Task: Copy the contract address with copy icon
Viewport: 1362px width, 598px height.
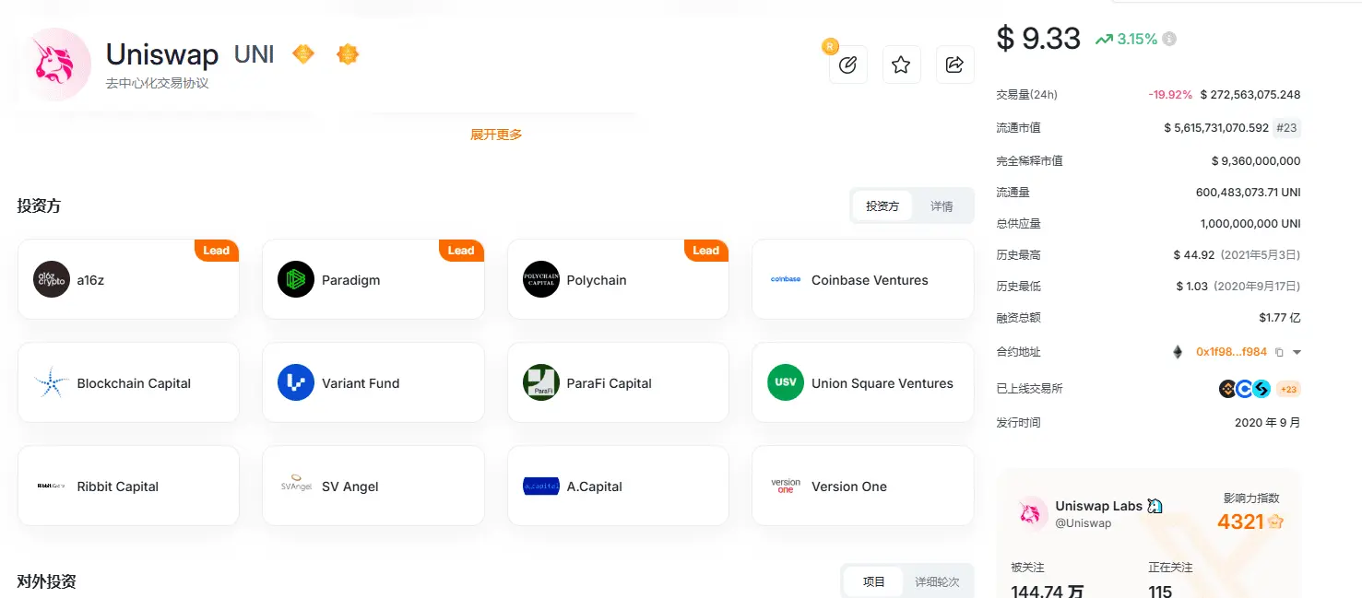Action: 1279,352
